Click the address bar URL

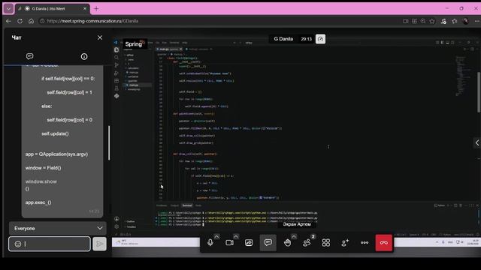(92, 21)
